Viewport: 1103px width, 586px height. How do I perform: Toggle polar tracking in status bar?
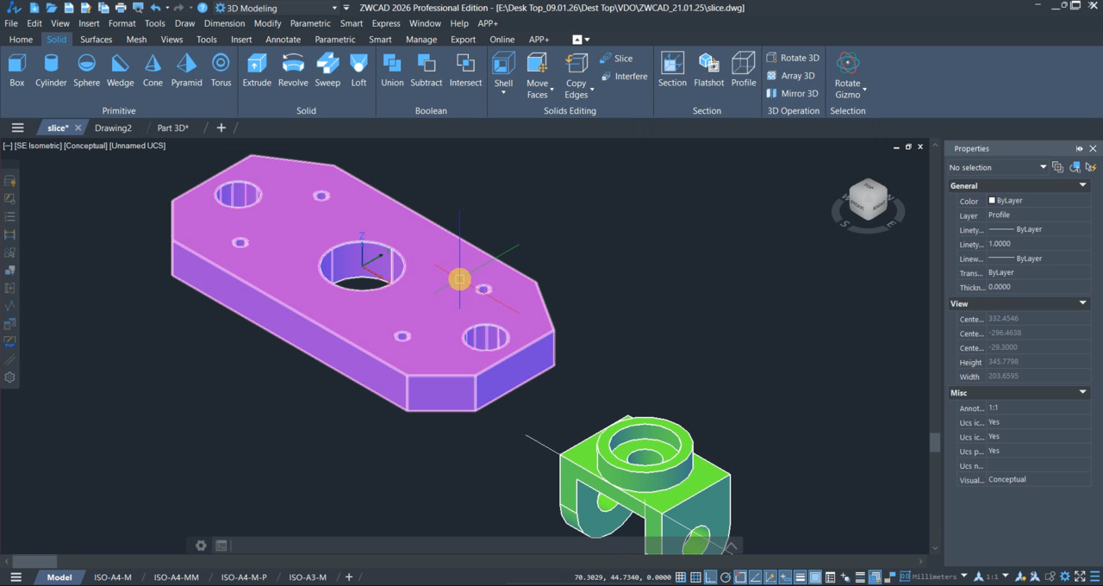pyautogui.click(x=726, y=577)
